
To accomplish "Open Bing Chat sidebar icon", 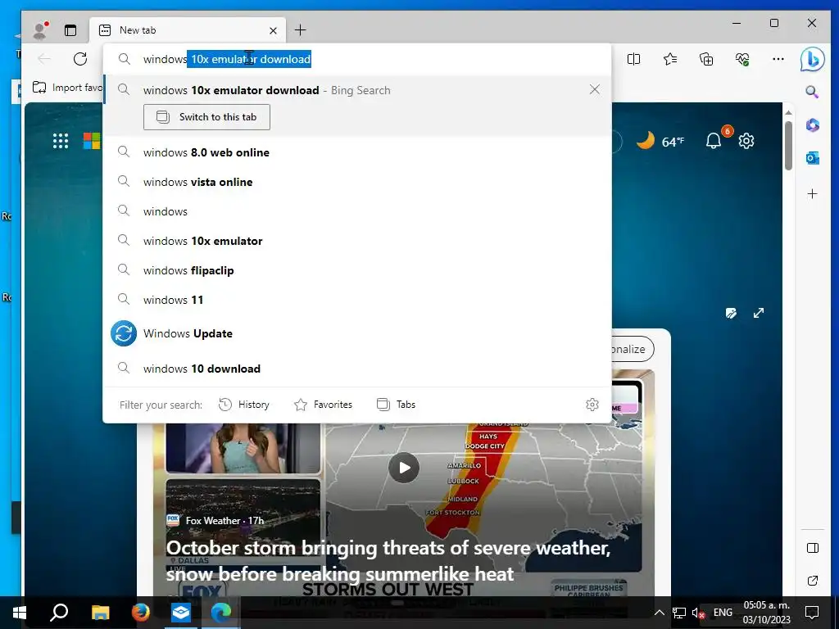I will (x=812, y=59).
